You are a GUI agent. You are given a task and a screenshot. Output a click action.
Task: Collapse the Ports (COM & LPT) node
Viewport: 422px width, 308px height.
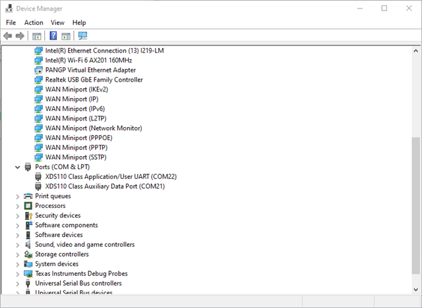(18, 167)
